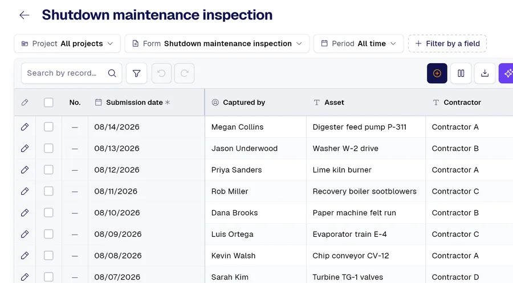
Task: Select the Kevin Walsh row checkbox
Action: [48, 256]
